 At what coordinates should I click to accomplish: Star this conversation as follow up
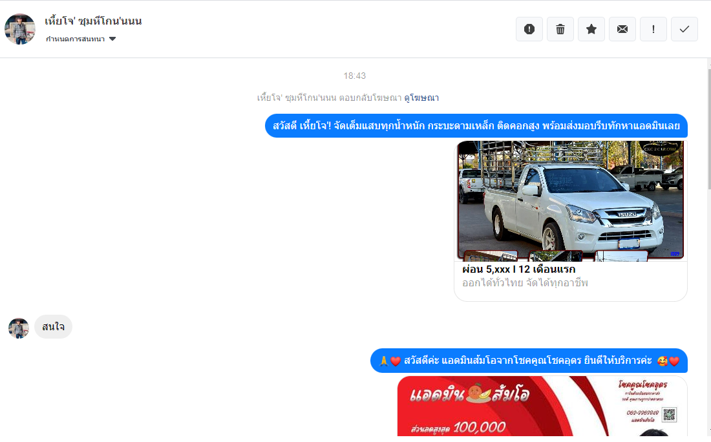tap(591, 30)
